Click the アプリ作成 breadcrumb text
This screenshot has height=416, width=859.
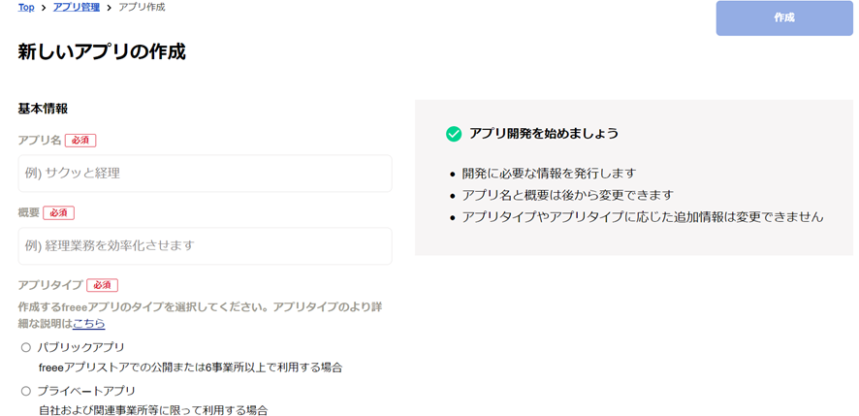pos(142,8)
